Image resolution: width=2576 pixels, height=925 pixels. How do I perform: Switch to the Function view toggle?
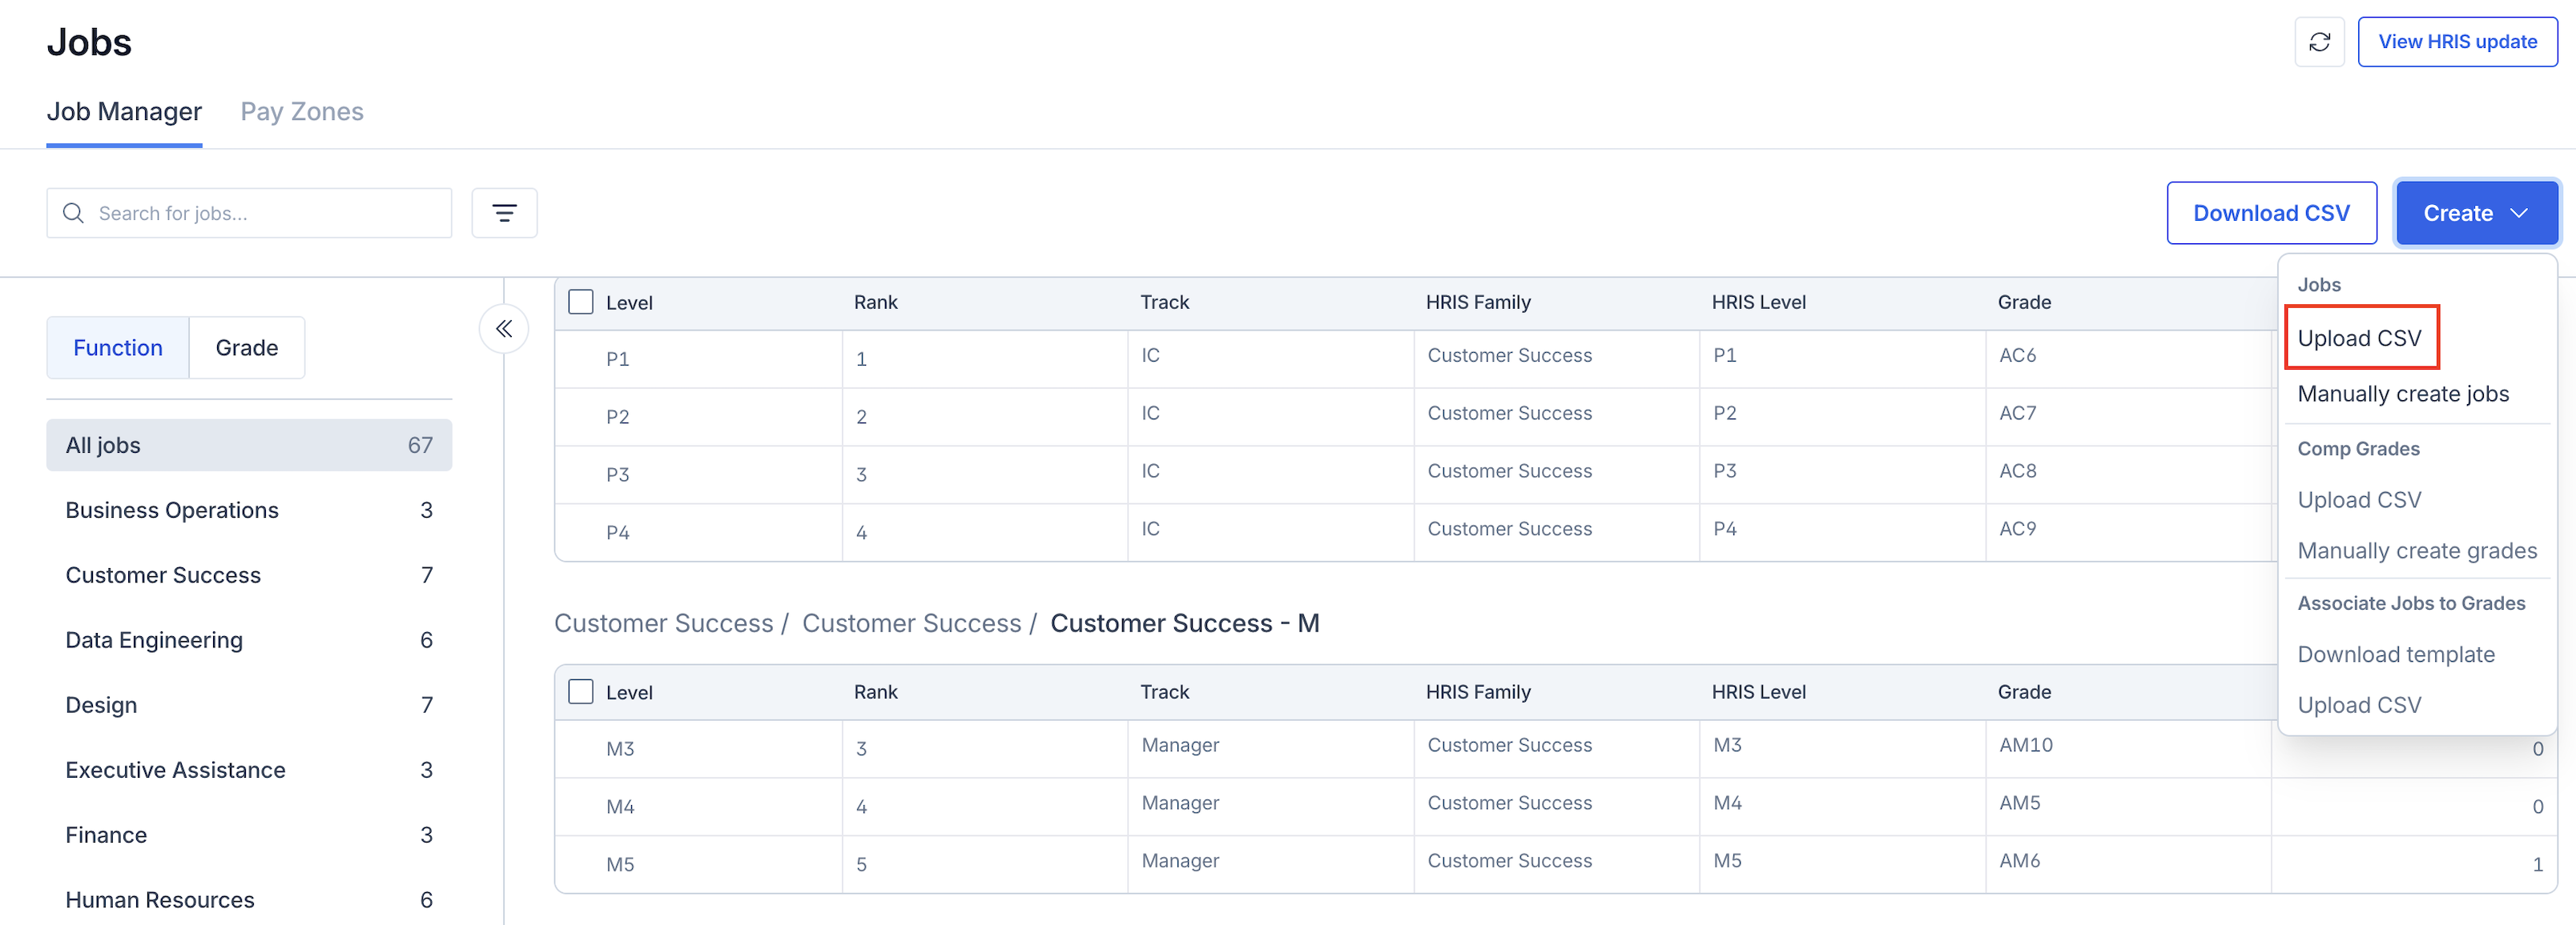[x=117, y=347]
